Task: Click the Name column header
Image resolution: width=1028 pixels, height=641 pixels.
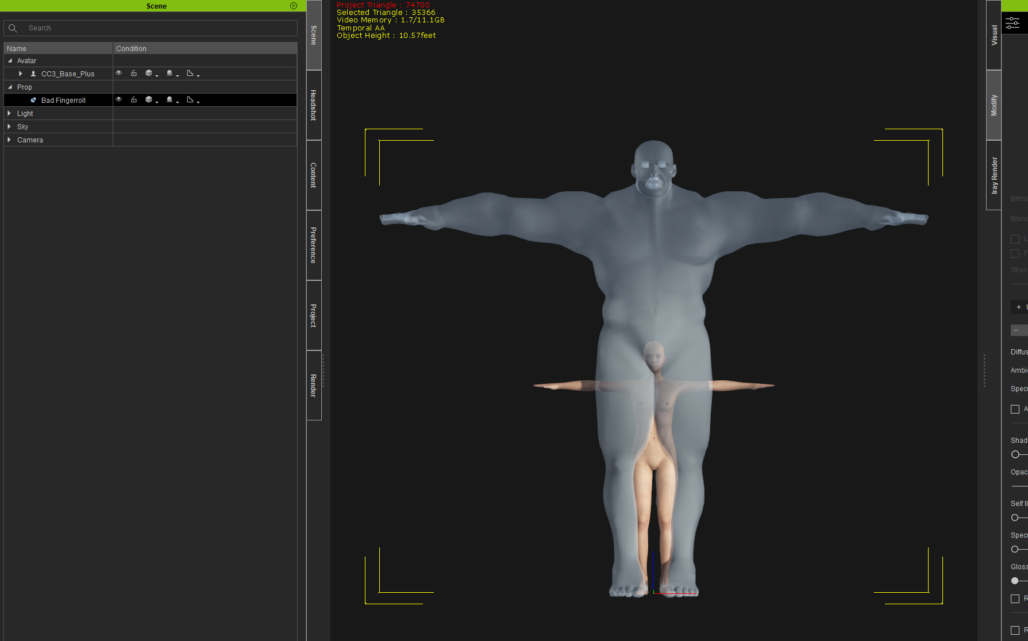Action: pos(58,48)
